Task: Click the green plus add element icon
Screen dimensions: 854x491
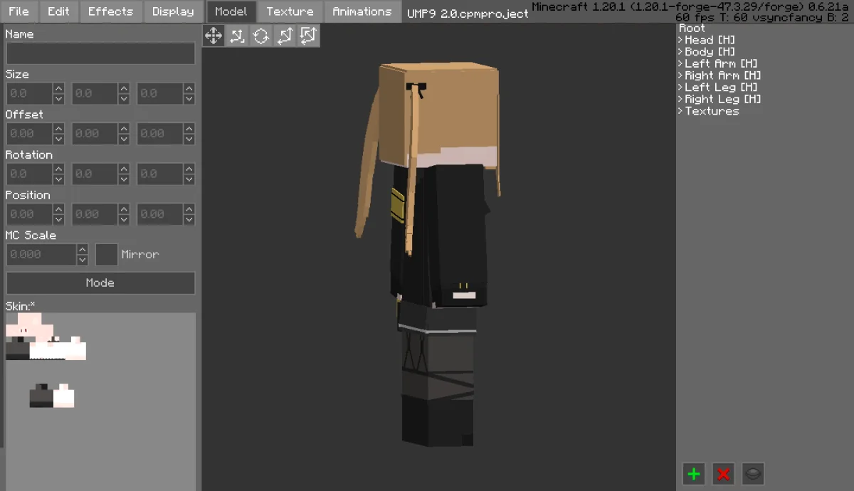Action: coord(694,473)
